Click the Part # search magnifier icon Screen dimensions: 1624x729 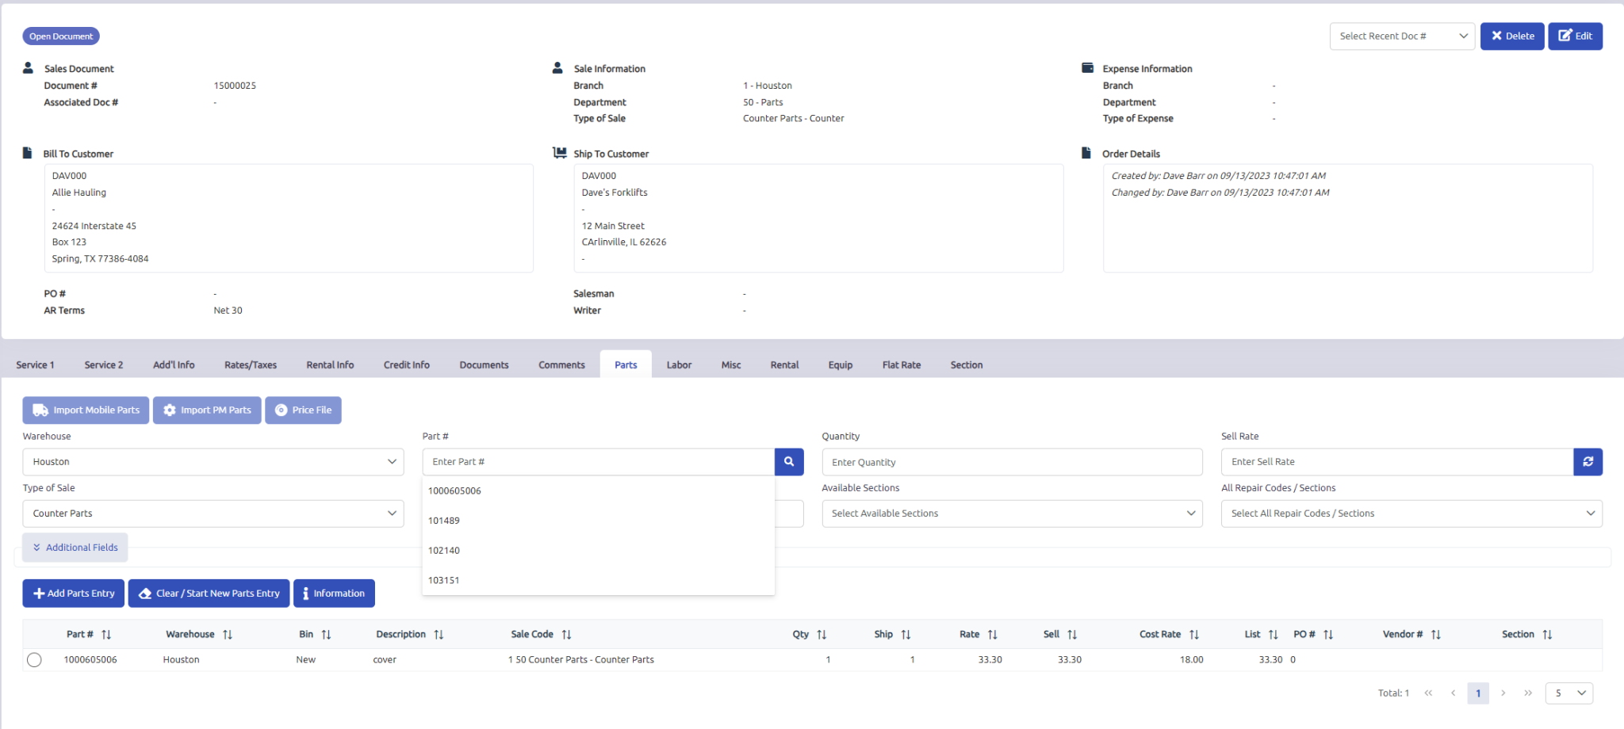pos(789,461)
